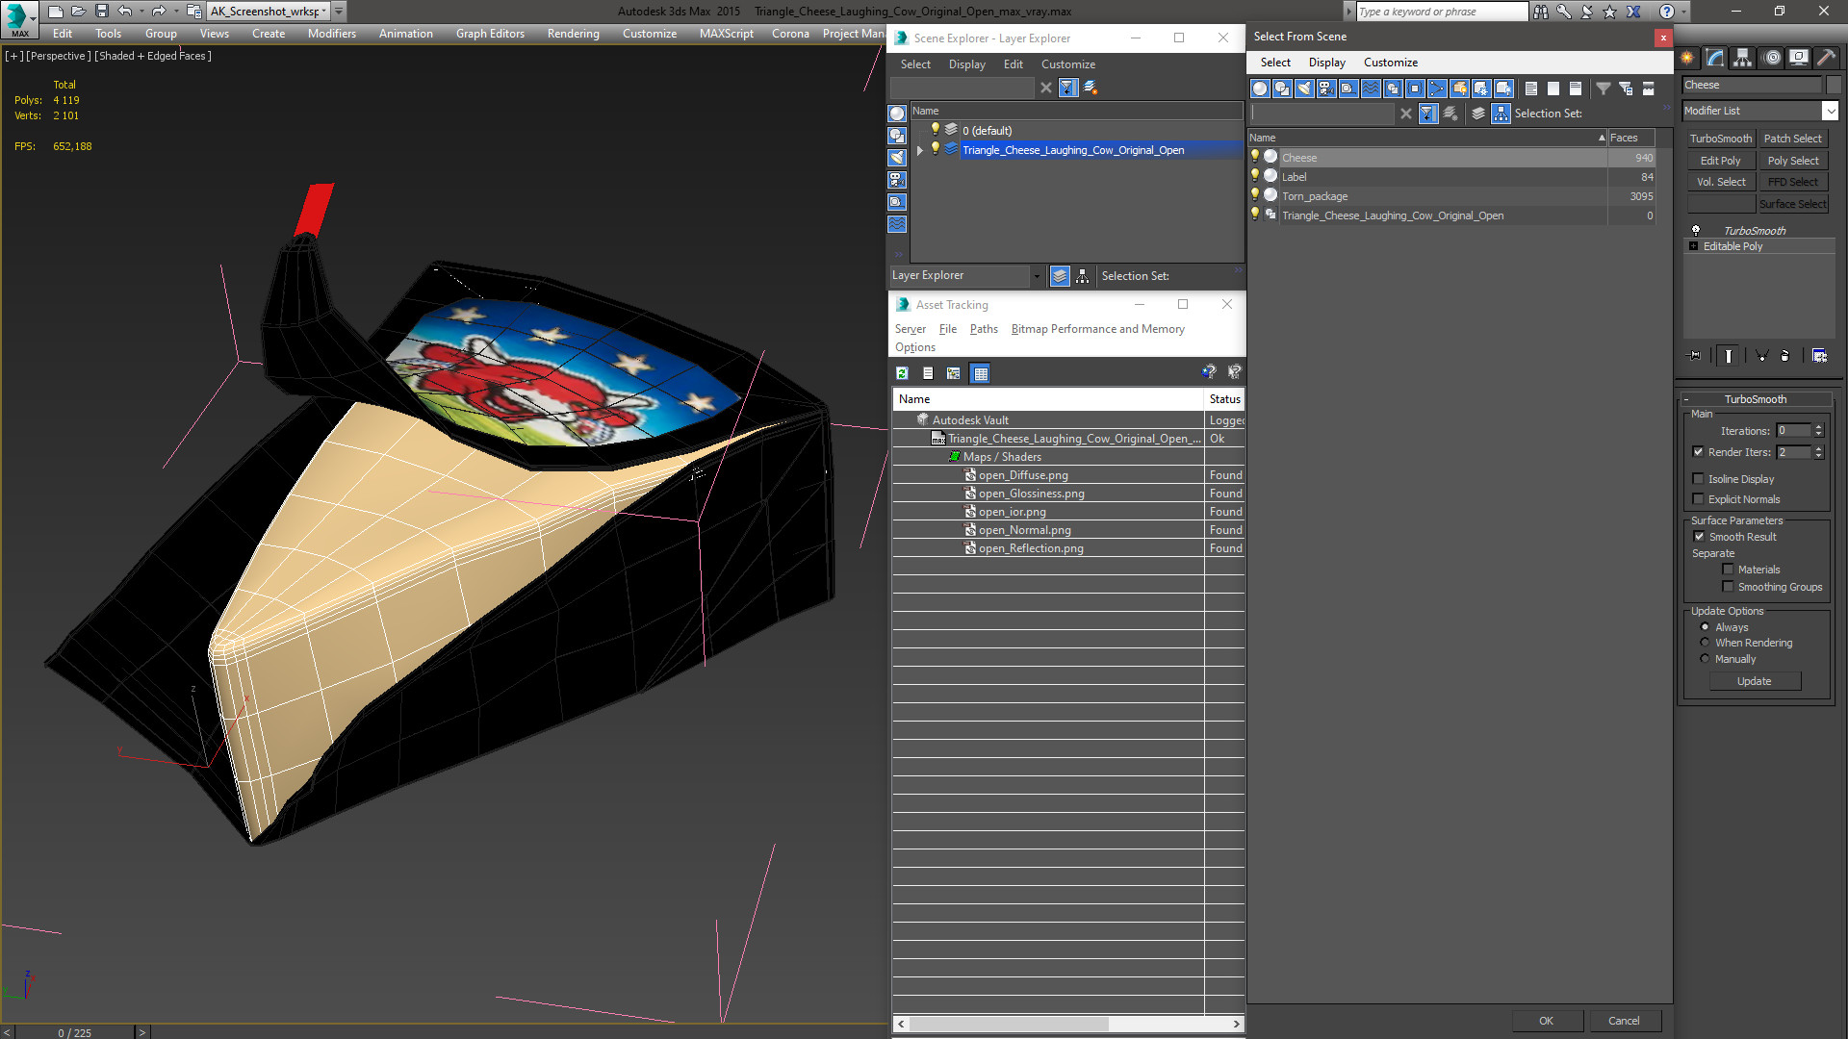
Task: Click Select None icon in Select From Scene
Action: [1553, 89]
